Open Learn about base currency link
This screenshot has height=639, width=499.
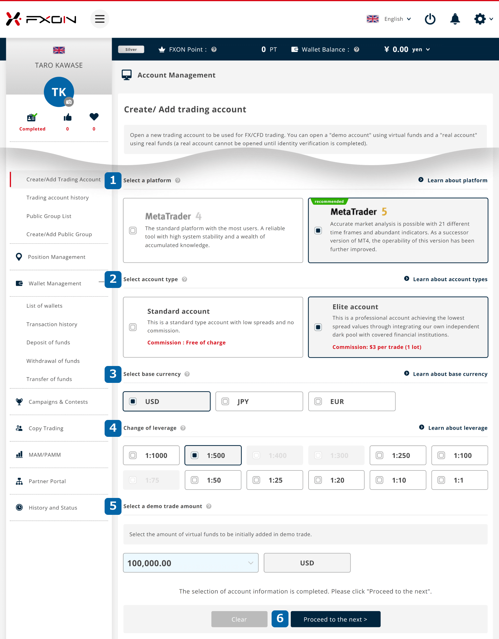[446, 374]
